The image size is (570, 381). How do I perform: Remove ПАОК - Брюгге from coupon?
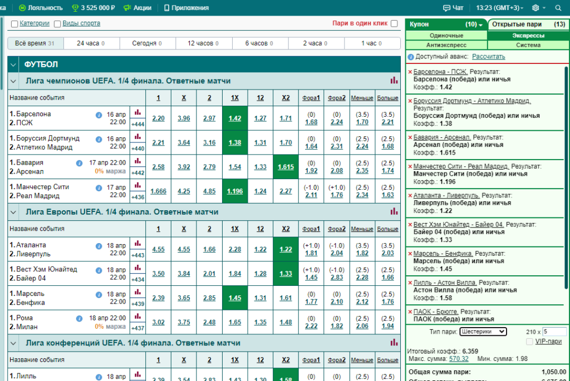(410, 311)
